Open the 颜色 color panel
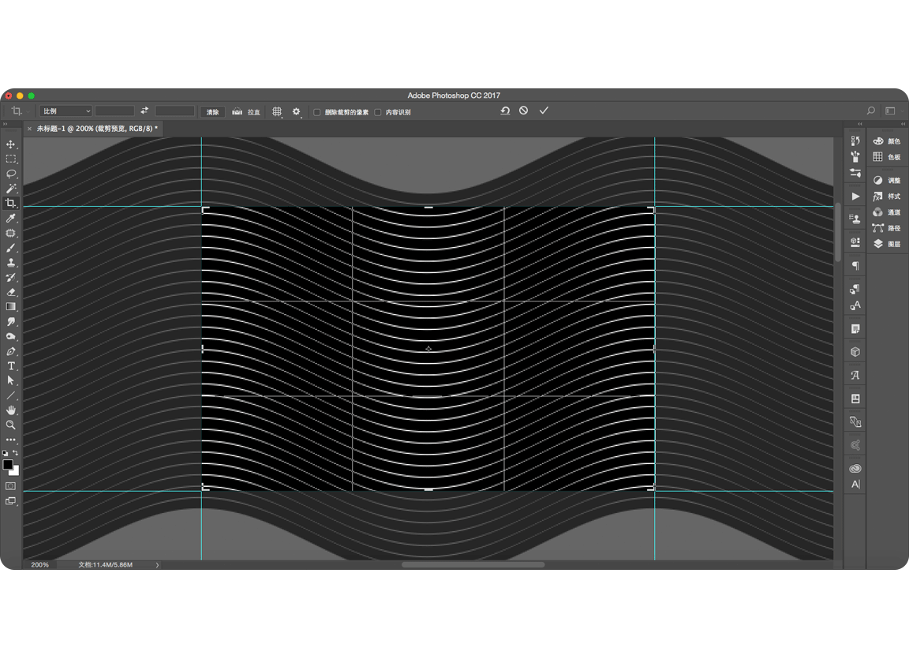Image resolution: width=909 pixels, height=659 pixels. [887, 140]
